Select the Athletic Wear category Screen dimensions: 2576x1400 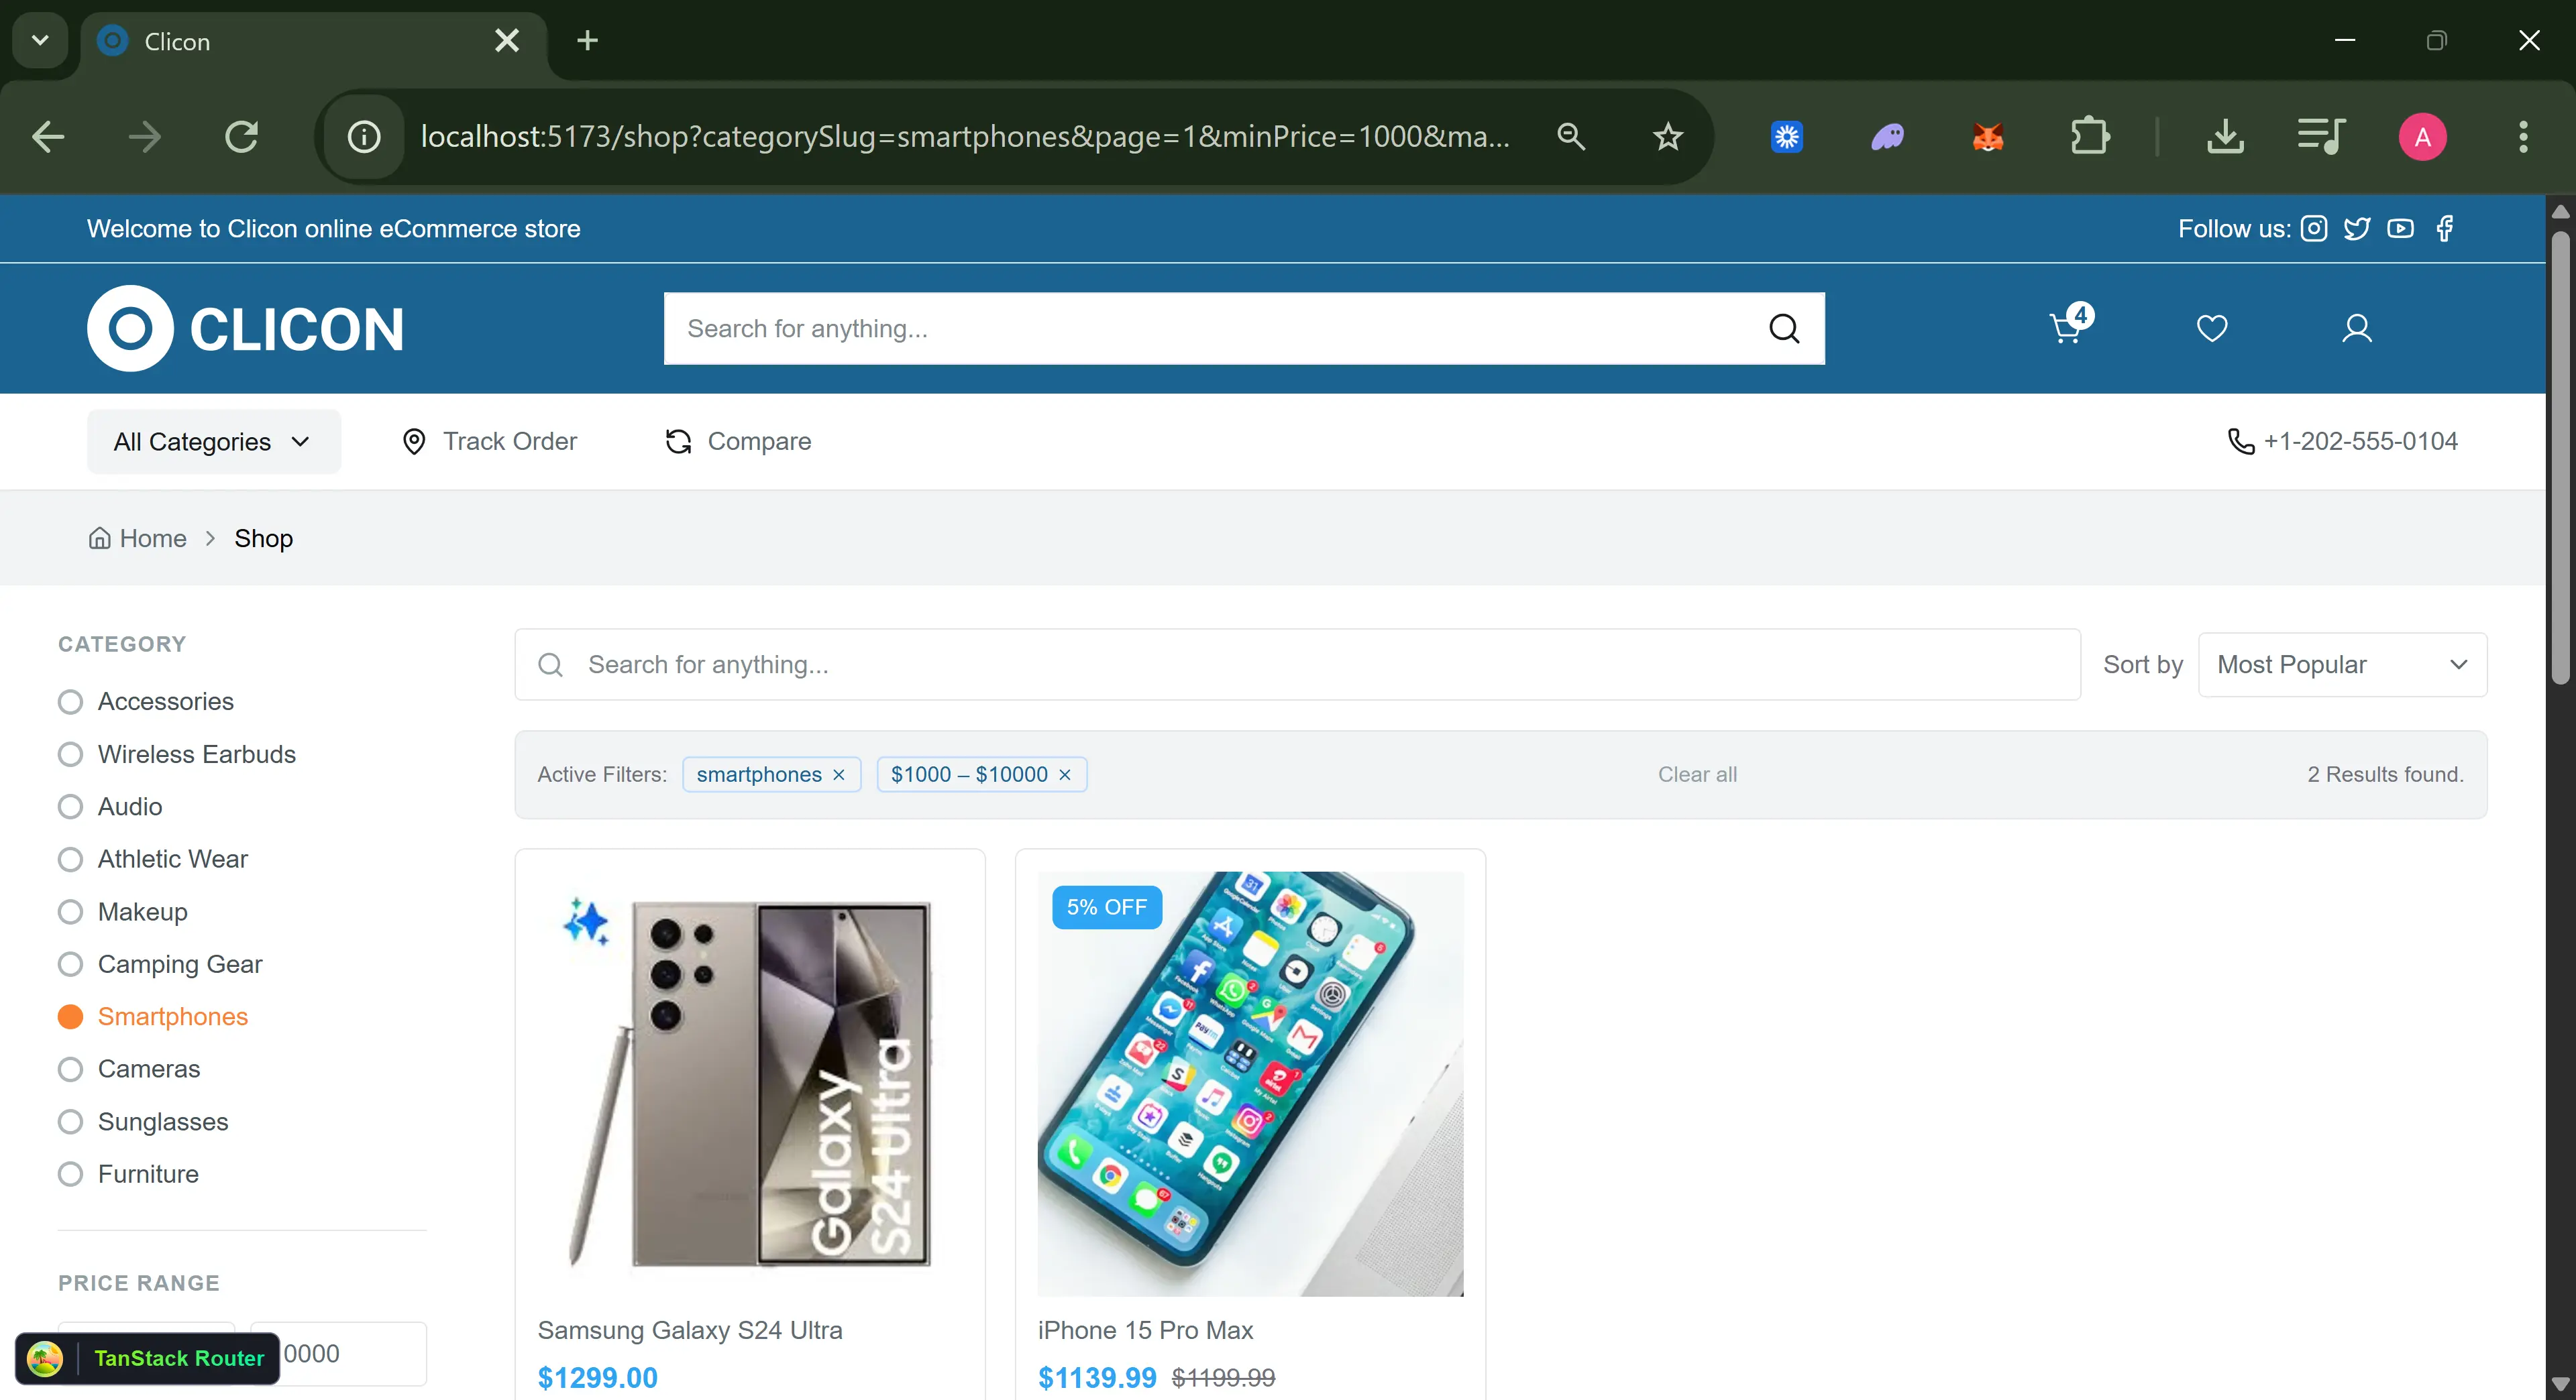click(x=153, y=860)
